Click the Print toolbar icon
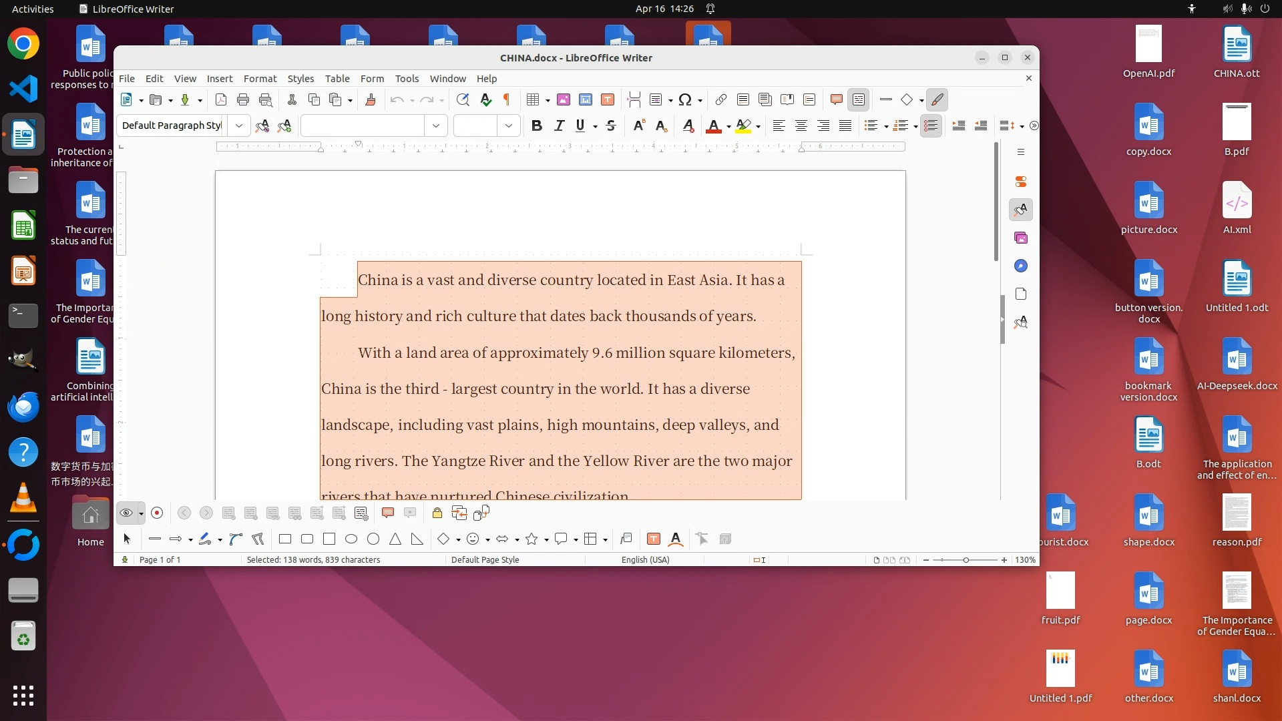The height and width of the screenshot is (721, 1282). click(x=243, y=100)
